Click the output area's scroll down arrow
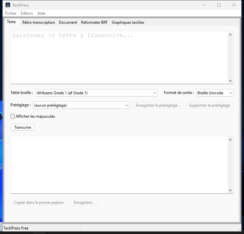This screenshot has height=234, width=244. pos(230,190)
